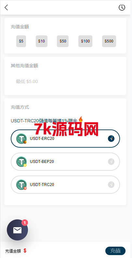This screenshot has height=258, width=132.
Task: Choose the $500 recharge amount
Action: [x=109, y=41]
